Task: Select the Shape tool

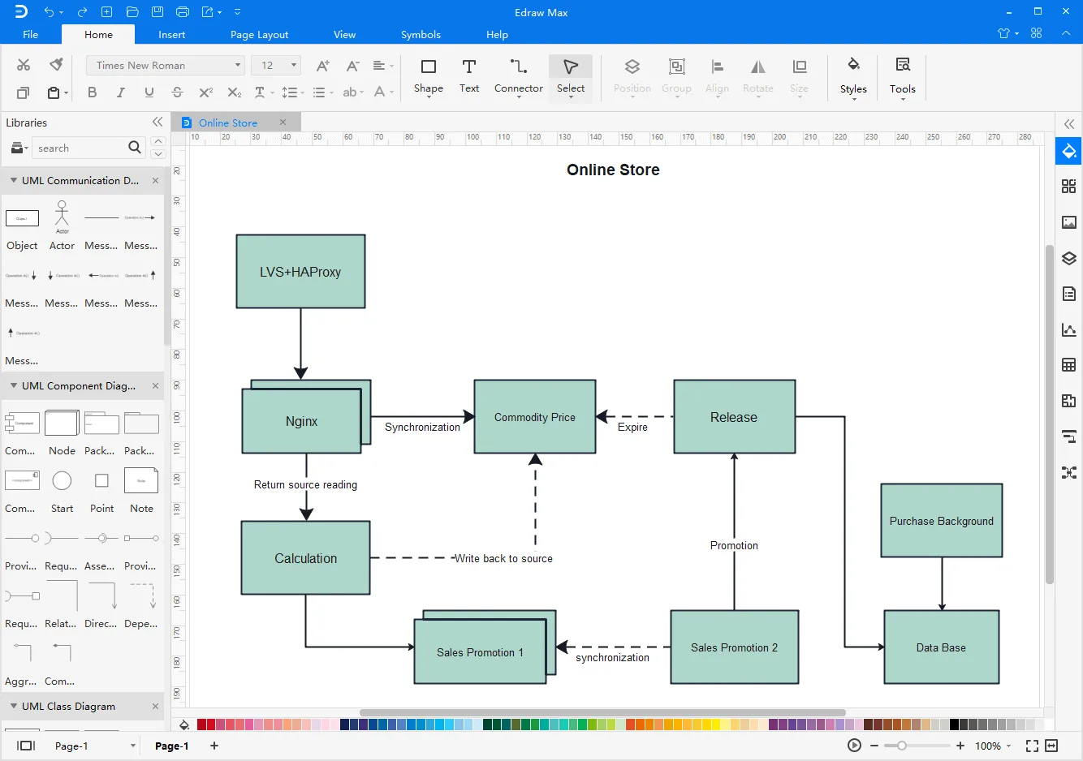Action: (x=429, y=77)
